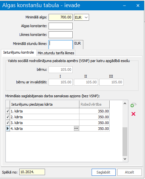Click the row selector of 1. kārta
Image resolution: width=145 pixels, height=179 pixels.
click(x=8, y=111)
